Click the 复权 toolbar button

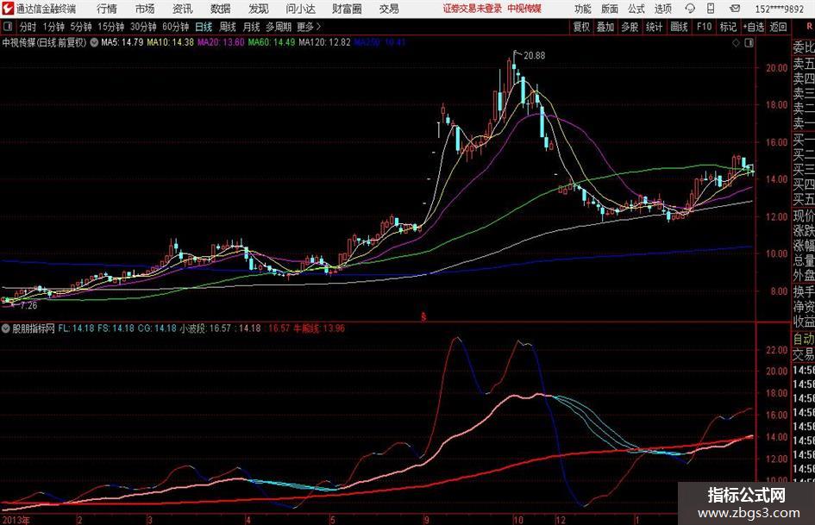[x=581, y=27]
